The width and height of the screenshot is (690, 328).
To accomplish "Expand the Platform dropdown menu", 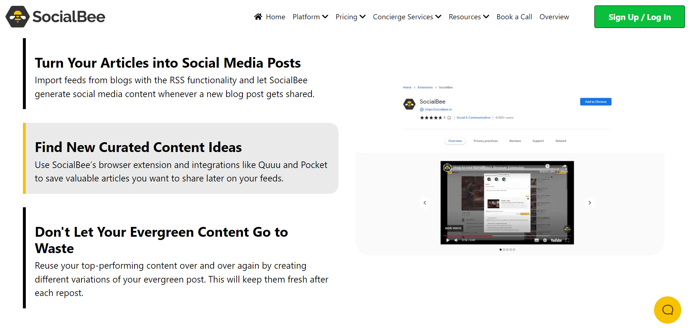I will point(310,17).
